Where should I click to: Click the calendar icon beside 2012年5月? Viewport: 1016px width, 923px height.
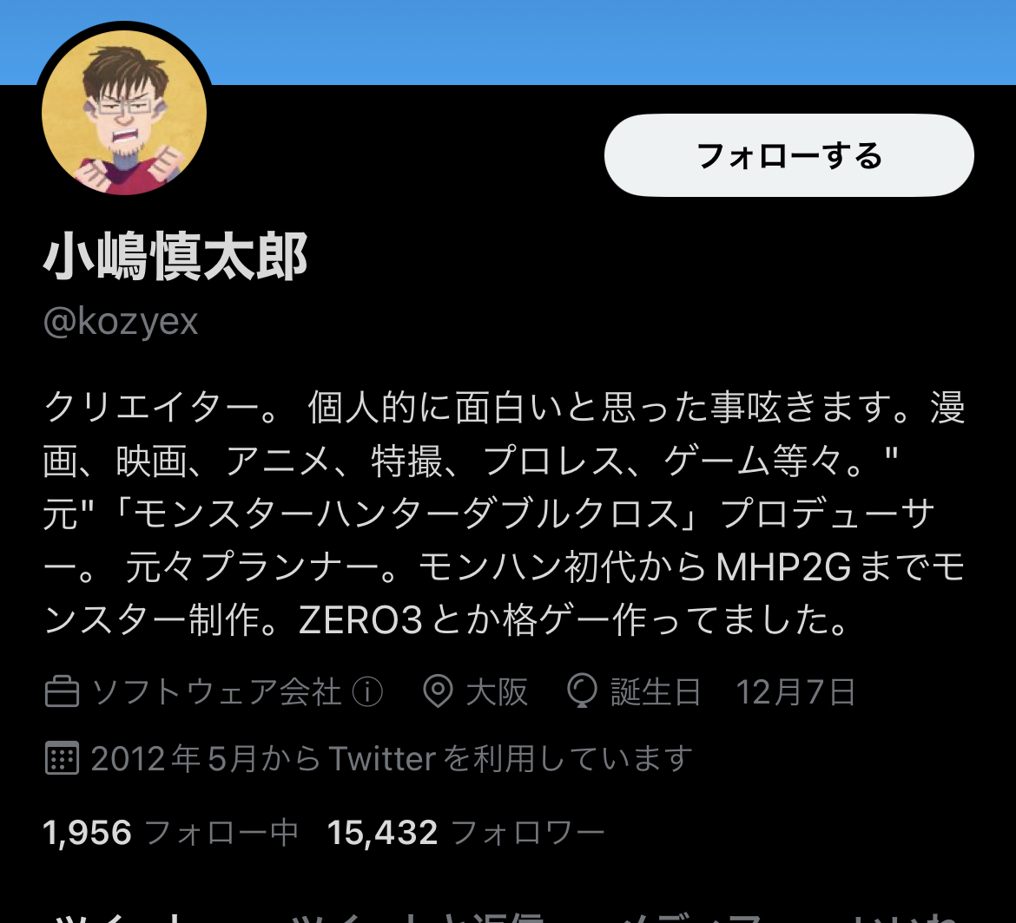coord(63,758)
